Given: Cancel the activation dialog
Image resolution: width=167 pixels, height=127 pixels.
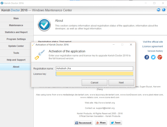Looking at the screenshot, I should pyautogui.click(x=94, y=83).
